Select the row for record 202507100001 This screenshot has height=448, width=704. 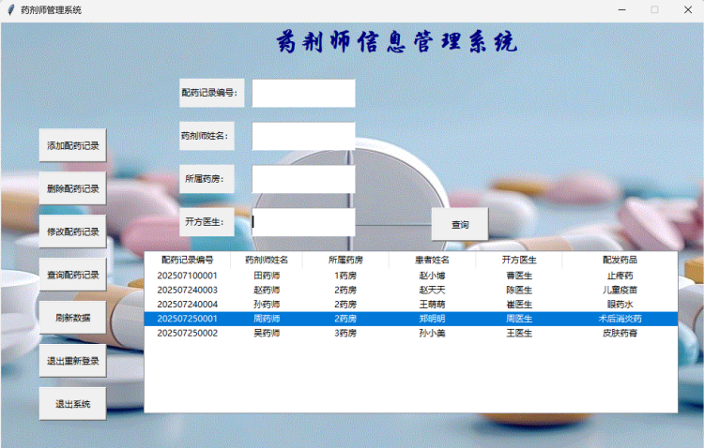[x=188, y=276]
